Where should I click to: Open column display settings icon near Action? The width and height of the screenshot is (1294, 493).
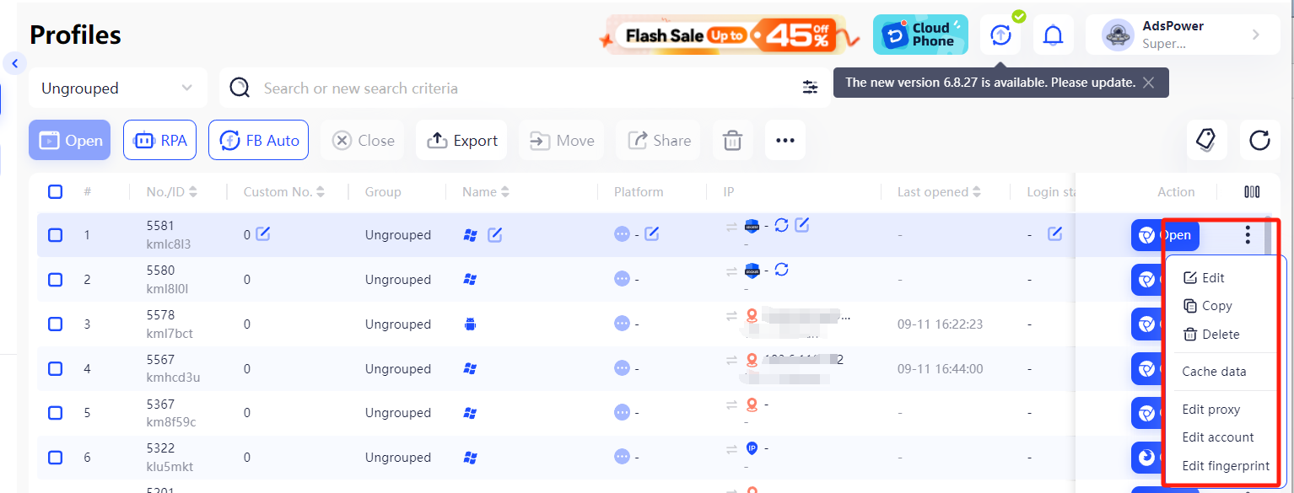pos(1252,191)
